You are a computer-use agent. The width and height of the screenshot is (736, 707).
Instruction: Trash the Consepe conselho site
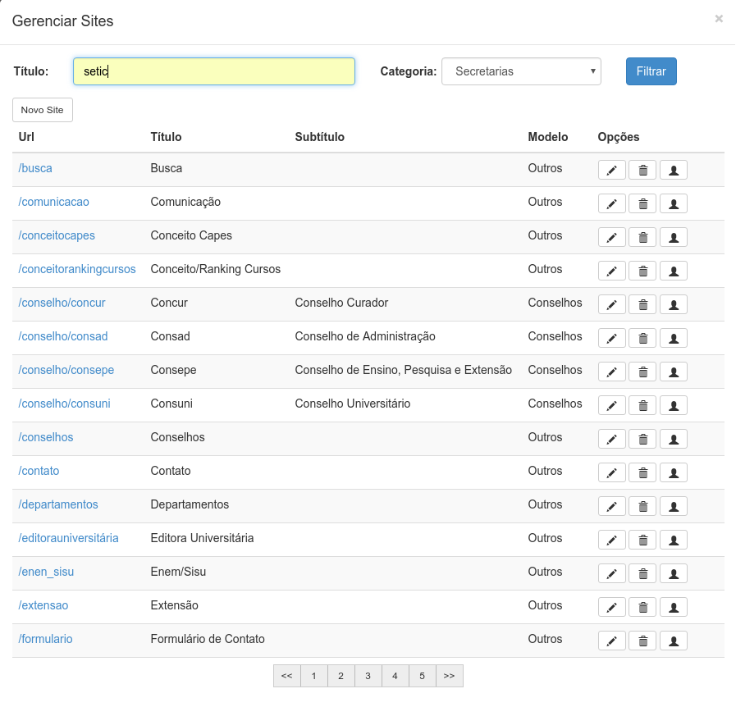642,372
